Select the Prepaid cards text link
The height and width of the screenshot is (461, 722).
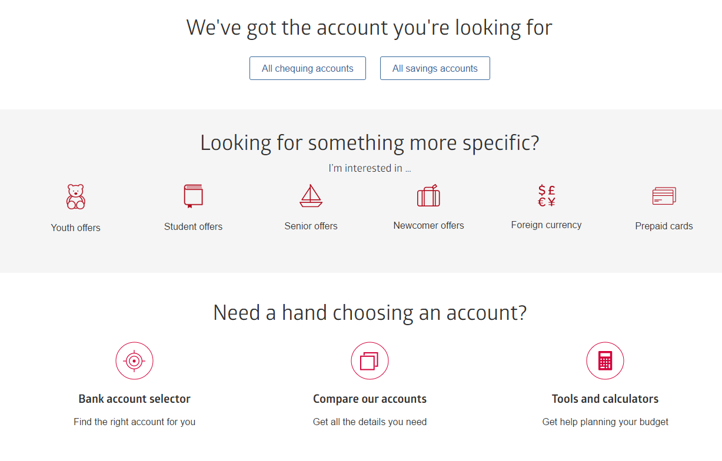[x=664, y=226]
